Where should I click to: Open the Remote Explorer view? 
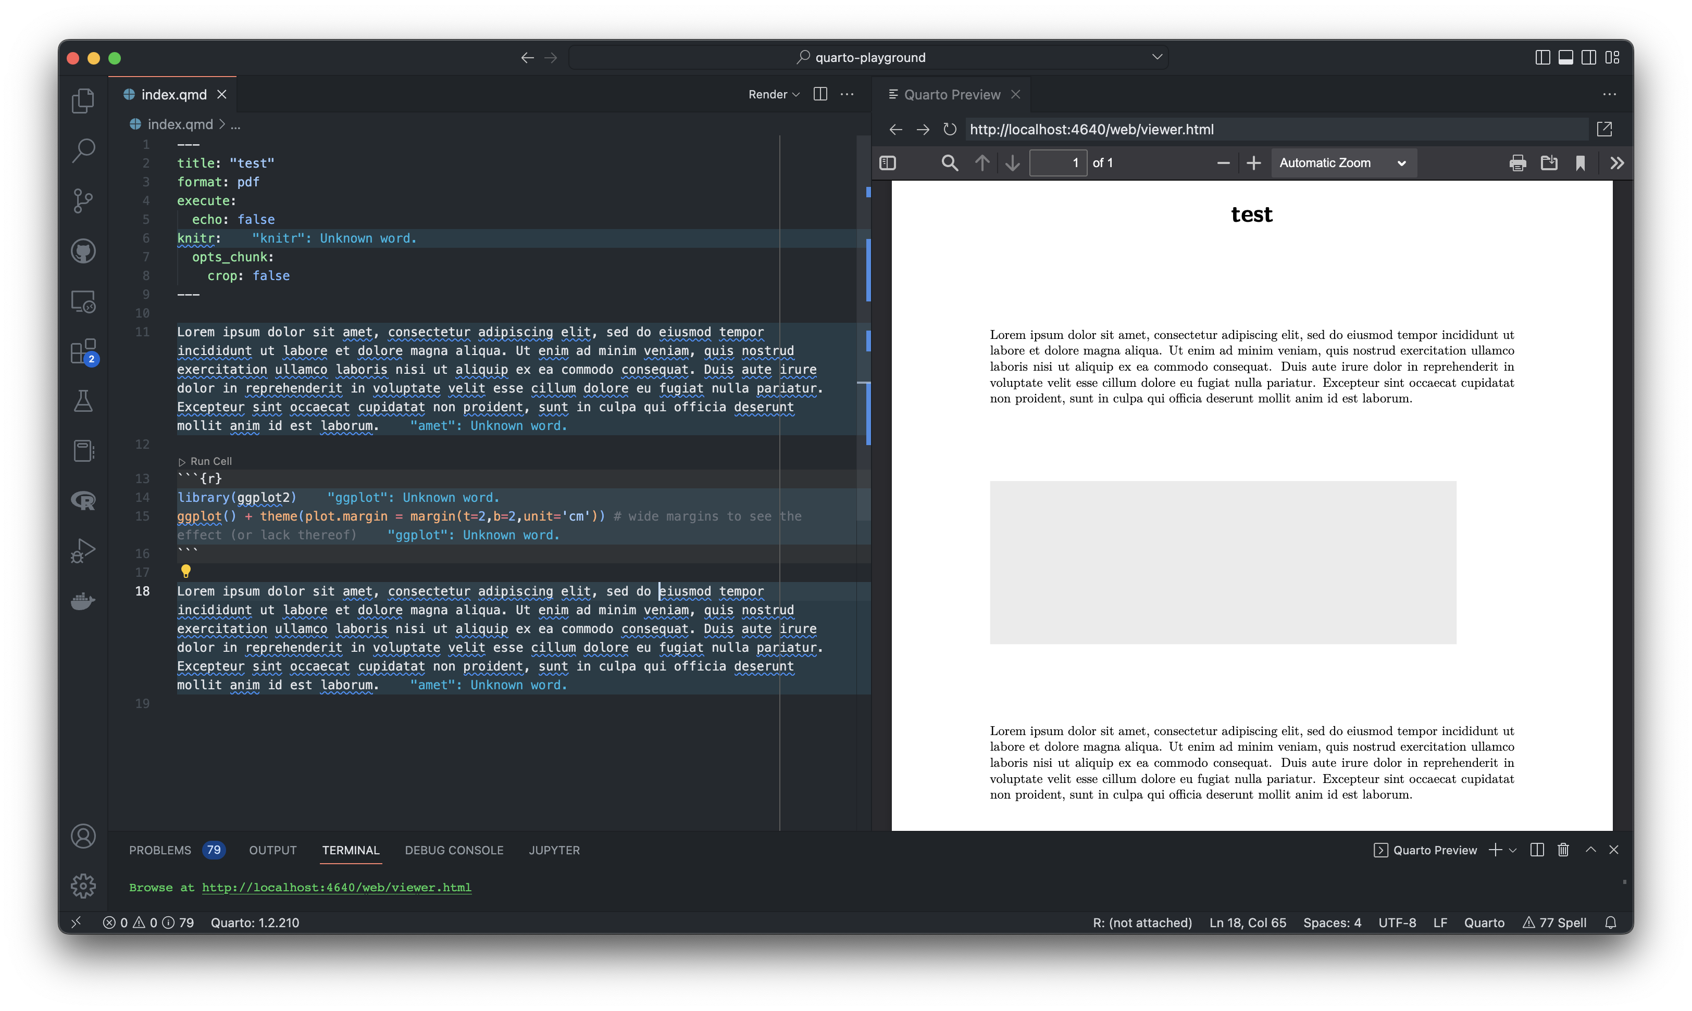pos(83,301)
